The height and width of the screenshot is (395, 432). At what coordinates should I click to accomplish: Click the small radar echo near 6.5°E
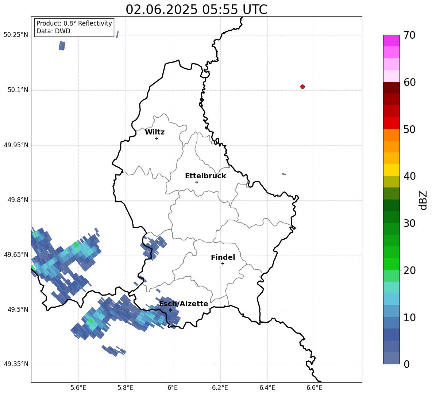pos(284,174)
